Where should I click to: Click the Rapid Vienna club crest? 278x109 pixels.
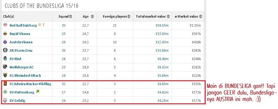click(x=5, y=33)
